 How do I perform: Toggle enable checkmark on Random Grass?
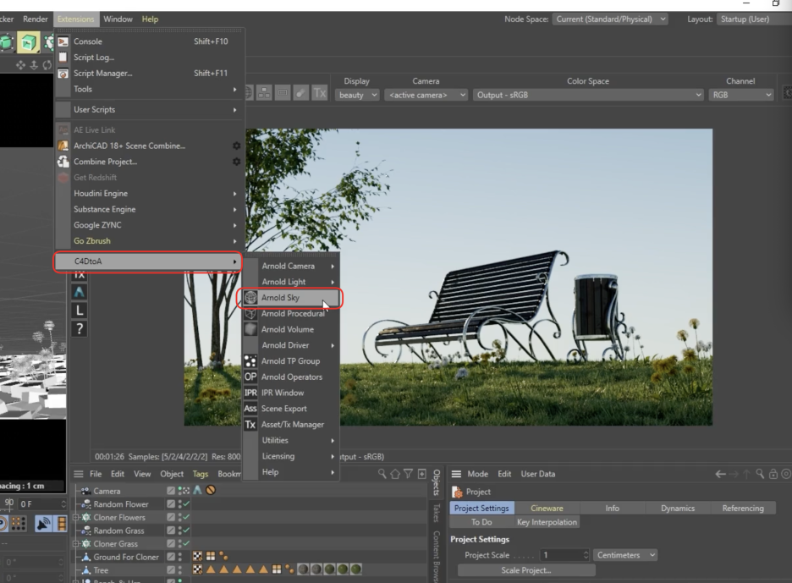186,531
